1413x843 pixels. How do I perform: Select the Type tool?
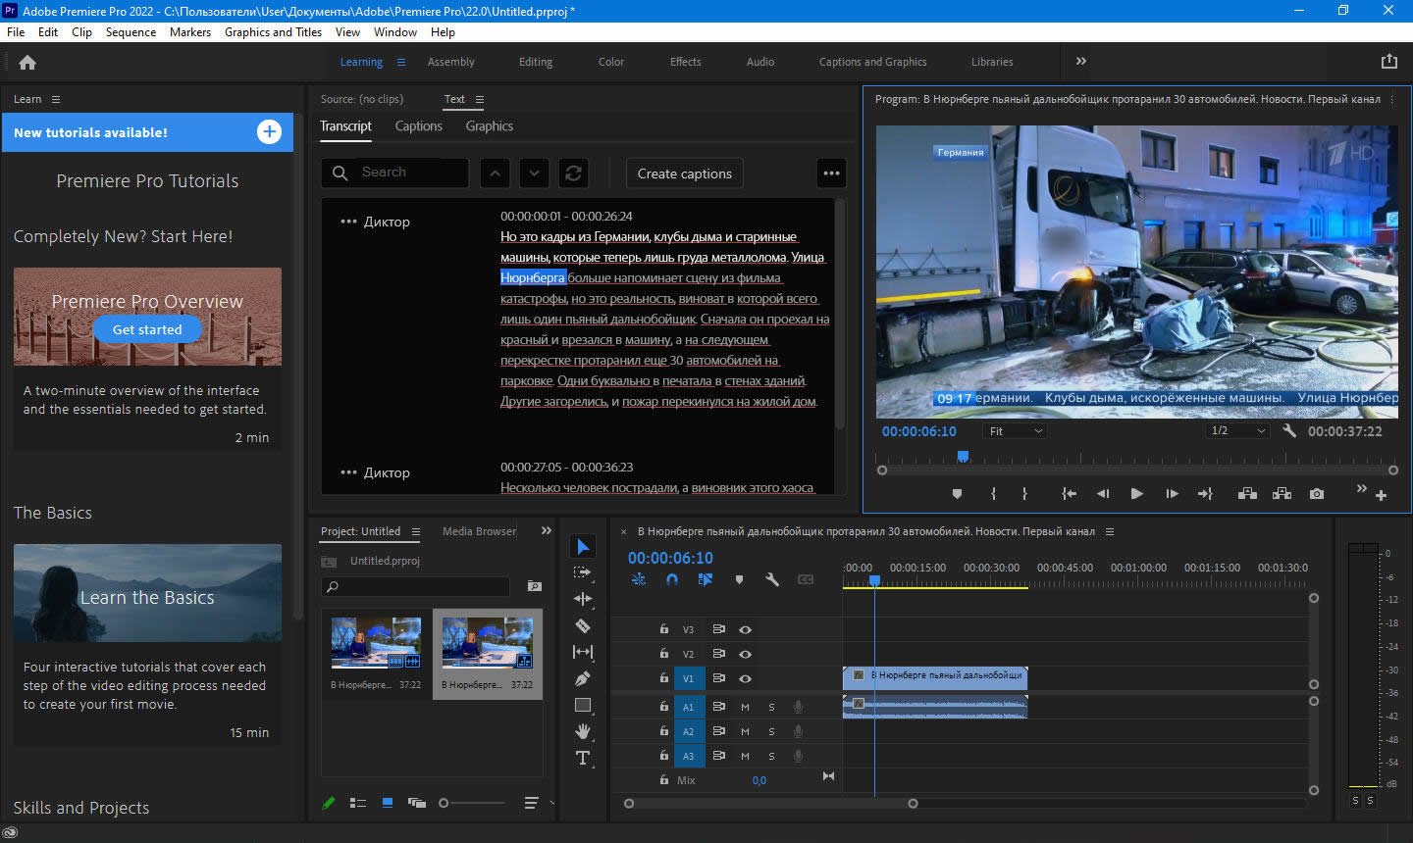pos(583,758)
